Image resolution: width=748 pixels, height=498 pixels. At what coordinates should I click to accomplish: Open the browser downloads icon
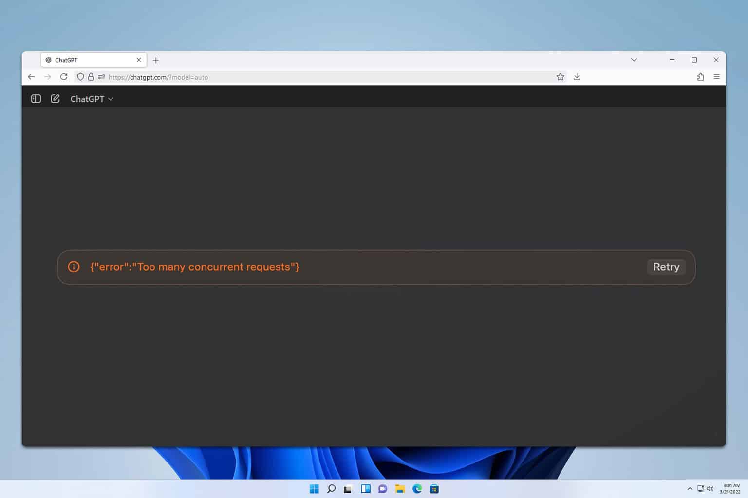[577, 77]
